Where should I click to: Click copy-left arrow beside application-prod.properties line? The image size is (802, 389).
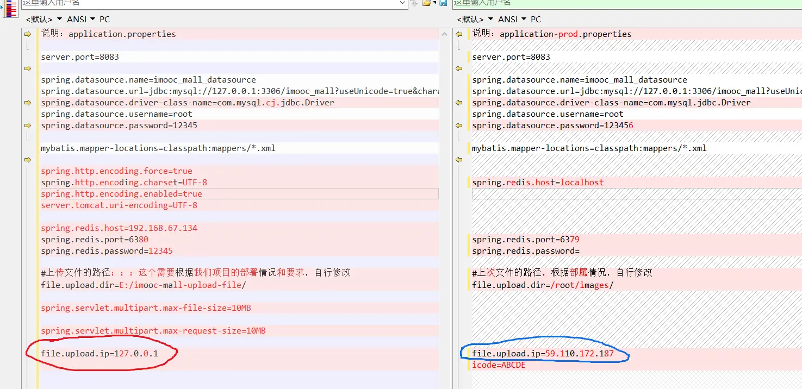point(459,34)
